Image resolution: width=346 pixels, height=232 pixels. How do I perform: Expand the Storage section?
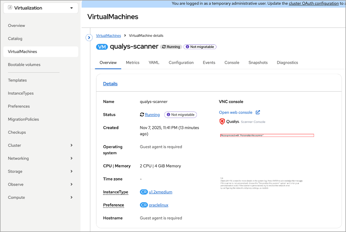click(41, 171)
